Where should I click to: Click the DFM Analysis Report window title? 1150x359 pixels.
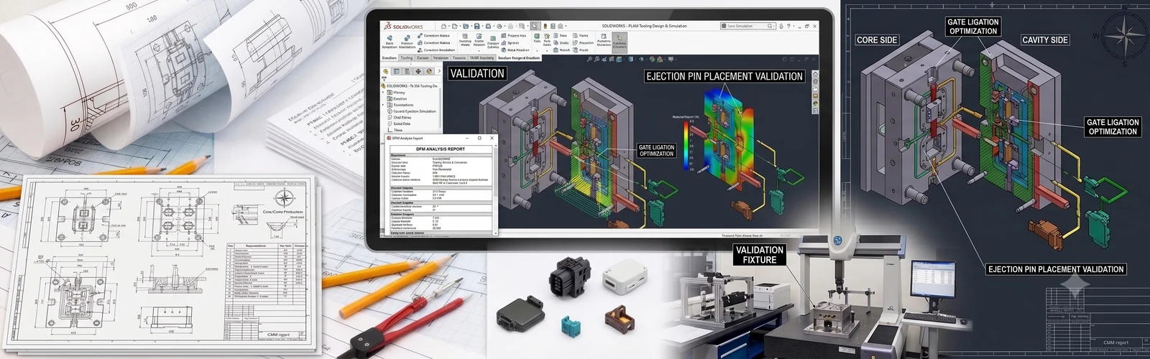coord(408,138)
